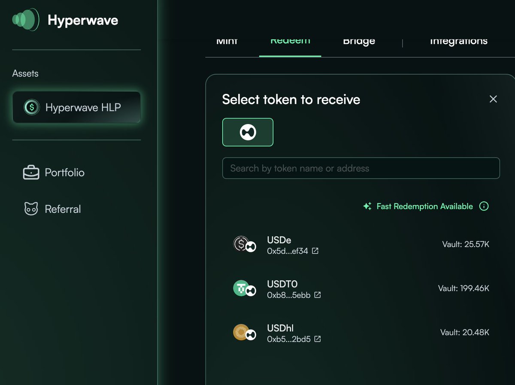Select the USDhl token row
This screenshot has height=385, width=515.
tap(361, 333)
